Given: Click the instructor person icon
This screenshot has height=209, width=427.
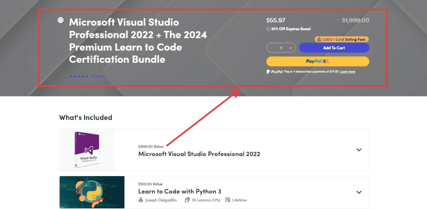Looking at the screenshot, I should (141, 200).
